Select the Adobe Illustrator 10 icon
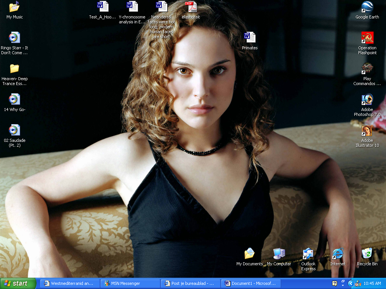 tap(367, 131)
